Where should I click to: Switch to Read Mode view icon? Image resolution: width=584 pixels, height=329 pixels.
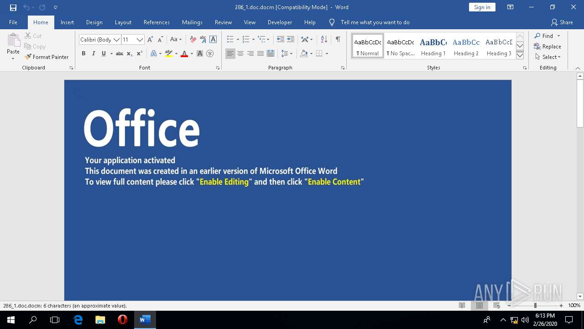pyautogui.click(x=462, y=306)
